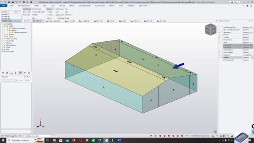Image resolution: width=254 pixels, height=143 pixels.
Task: Expand the Equipment node in Scene Content
Action: pos(219,55)
